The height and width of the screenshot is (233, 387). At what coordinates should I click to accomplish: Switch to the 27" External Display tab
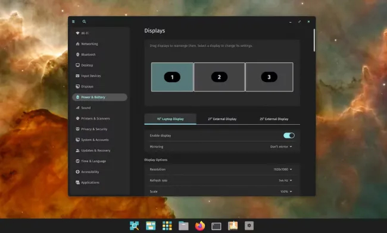click(222, 119)
